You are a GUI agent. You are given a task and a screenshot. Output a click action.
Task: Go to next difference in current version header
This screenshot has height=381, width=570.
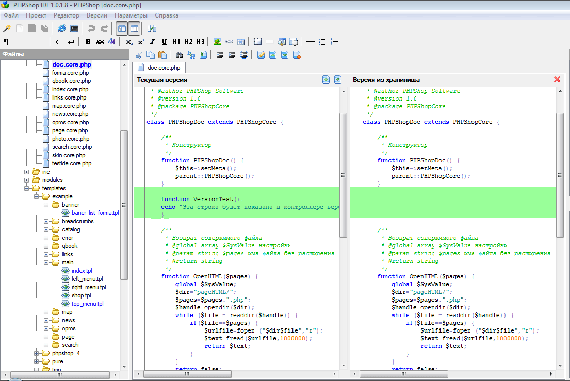(338, 79)
